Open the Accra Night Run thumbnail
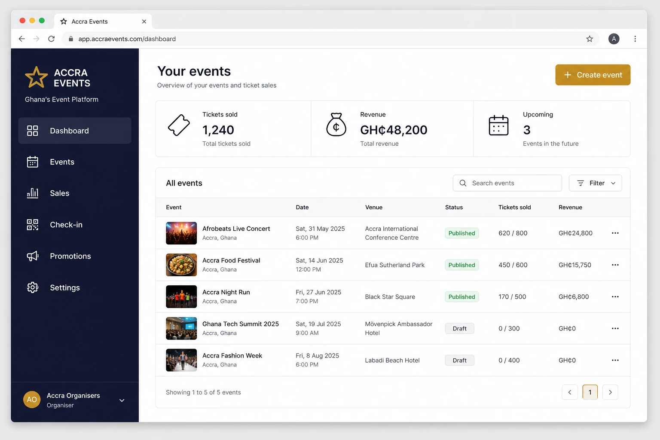Screen dimensions: 660x440 [181, 296]
